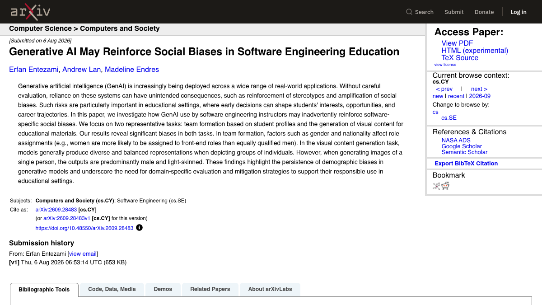This screenshot has width=542, height=305.
Task: Open Semantic Scholar citations
Action: 464,152
